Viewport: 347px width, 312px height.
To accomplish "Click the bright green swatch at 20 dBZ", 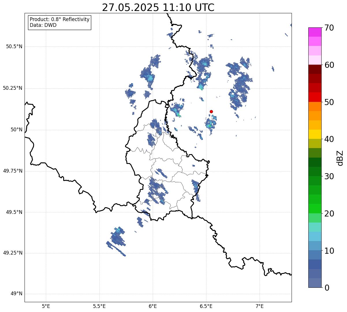I will pos(315,208).
